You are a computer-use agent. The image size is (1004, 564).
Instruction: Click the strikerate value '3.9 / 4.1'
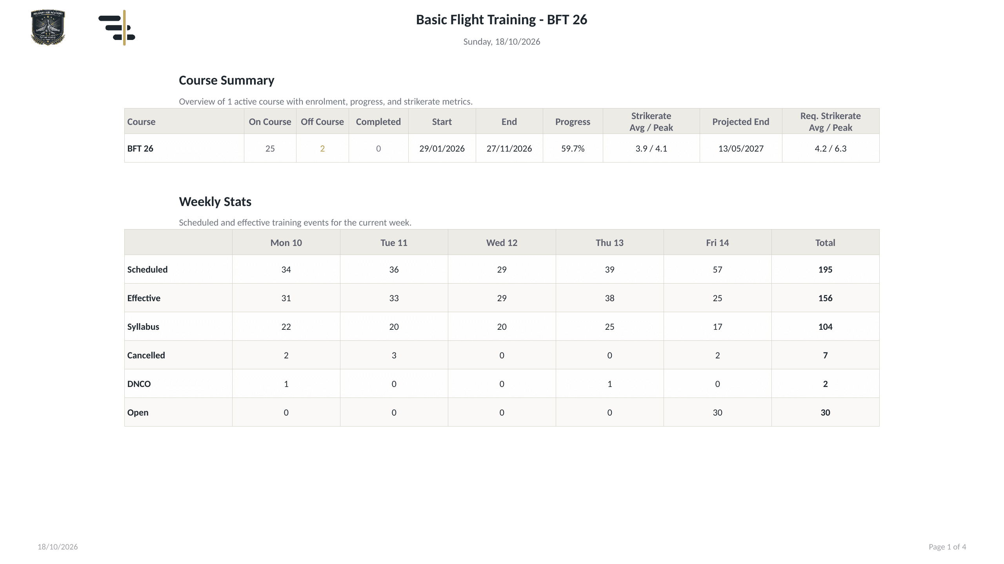pos(651,148)
